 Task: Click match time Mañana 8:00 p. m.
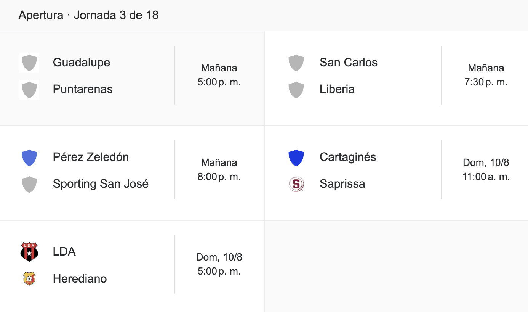tap(219, 170)
